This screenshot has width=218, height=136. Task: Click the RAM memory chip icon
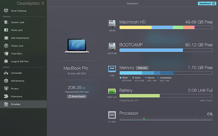tap(112, 69)
